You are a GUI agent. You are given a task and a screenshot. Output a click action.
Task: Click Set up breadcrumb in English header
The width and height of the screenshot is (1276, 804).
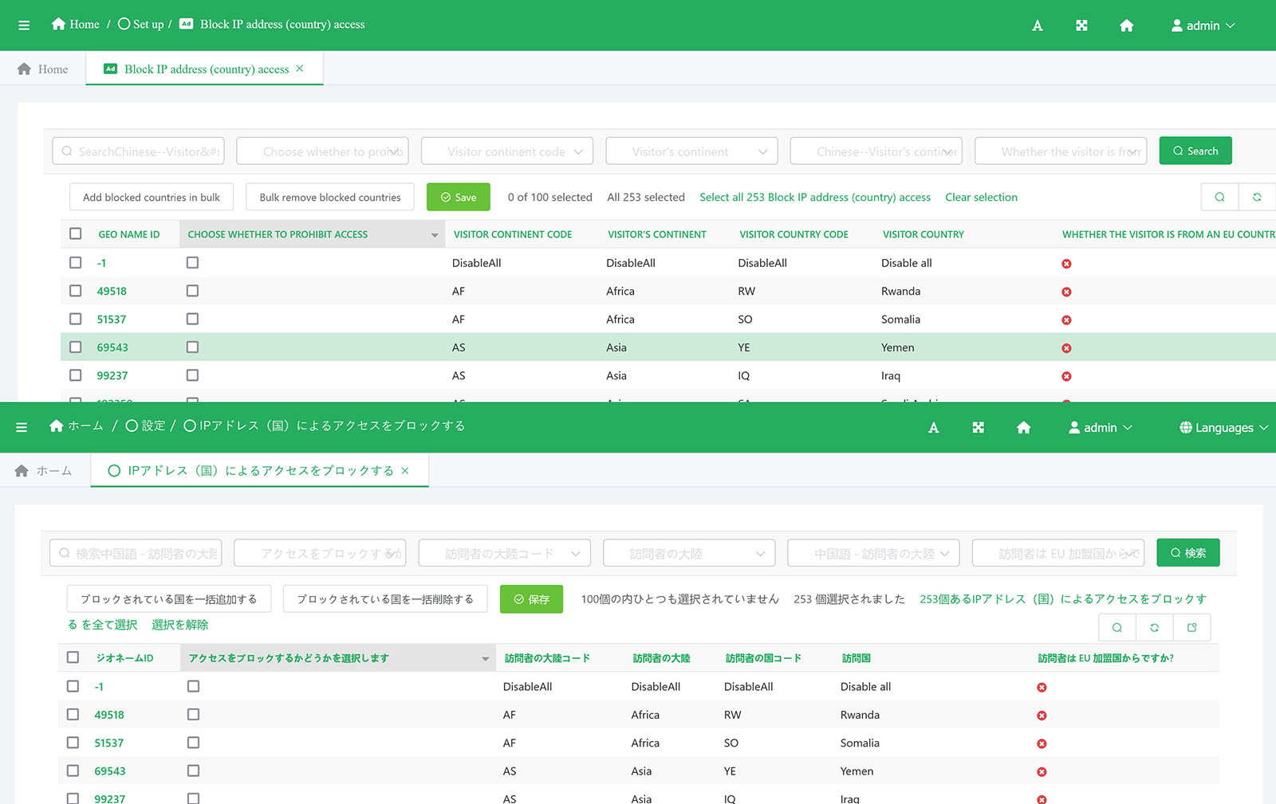tap(141, 24)
